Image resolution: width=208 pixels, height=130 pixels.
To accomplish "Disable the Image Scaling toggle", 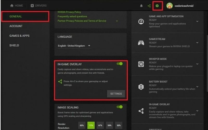I will tap(120, 107).
